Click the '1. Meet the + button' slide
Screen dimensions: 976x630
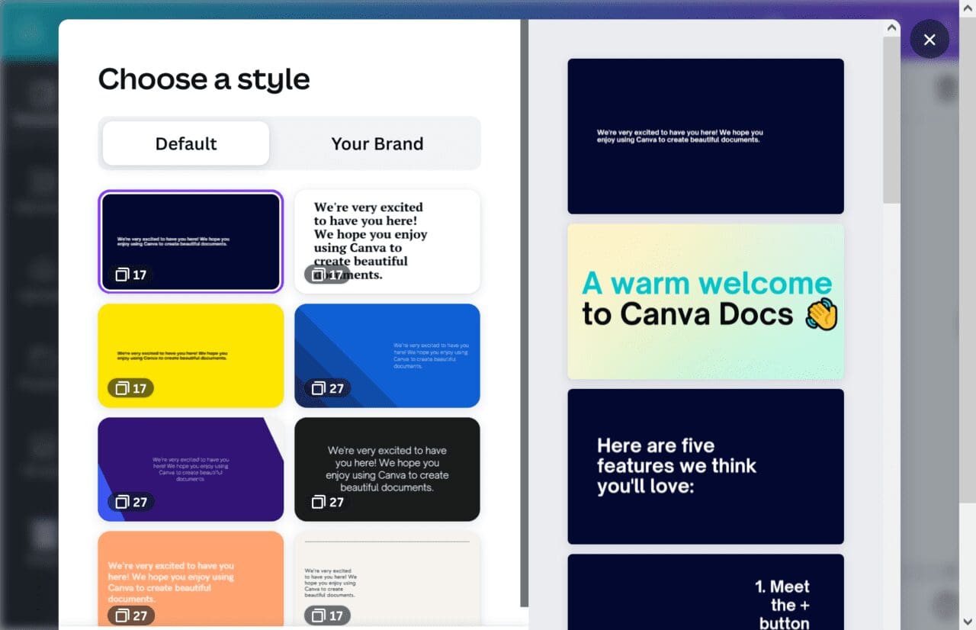(x=705, y=592)
